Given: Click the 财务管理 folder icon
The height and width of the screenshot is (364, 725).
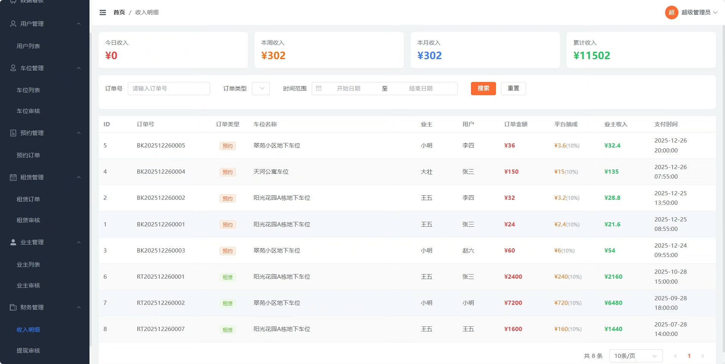Looking at the screenshot, I should coord(13,307).
